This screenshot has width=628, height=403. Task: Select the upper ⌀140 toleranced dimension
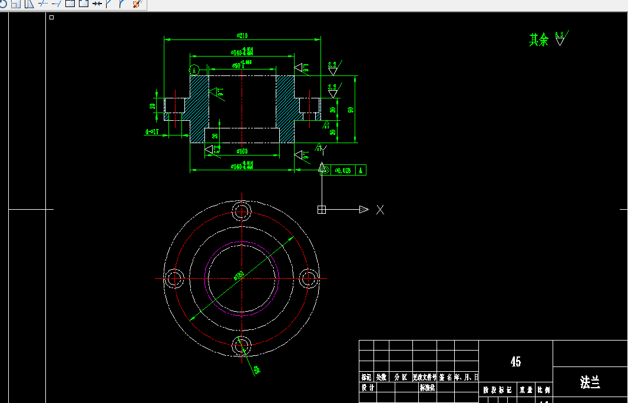(x=242, y=51)
